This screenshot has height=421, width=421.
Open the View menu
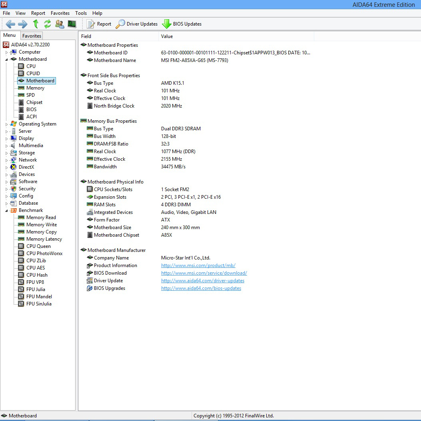click(x=20, y=13)
